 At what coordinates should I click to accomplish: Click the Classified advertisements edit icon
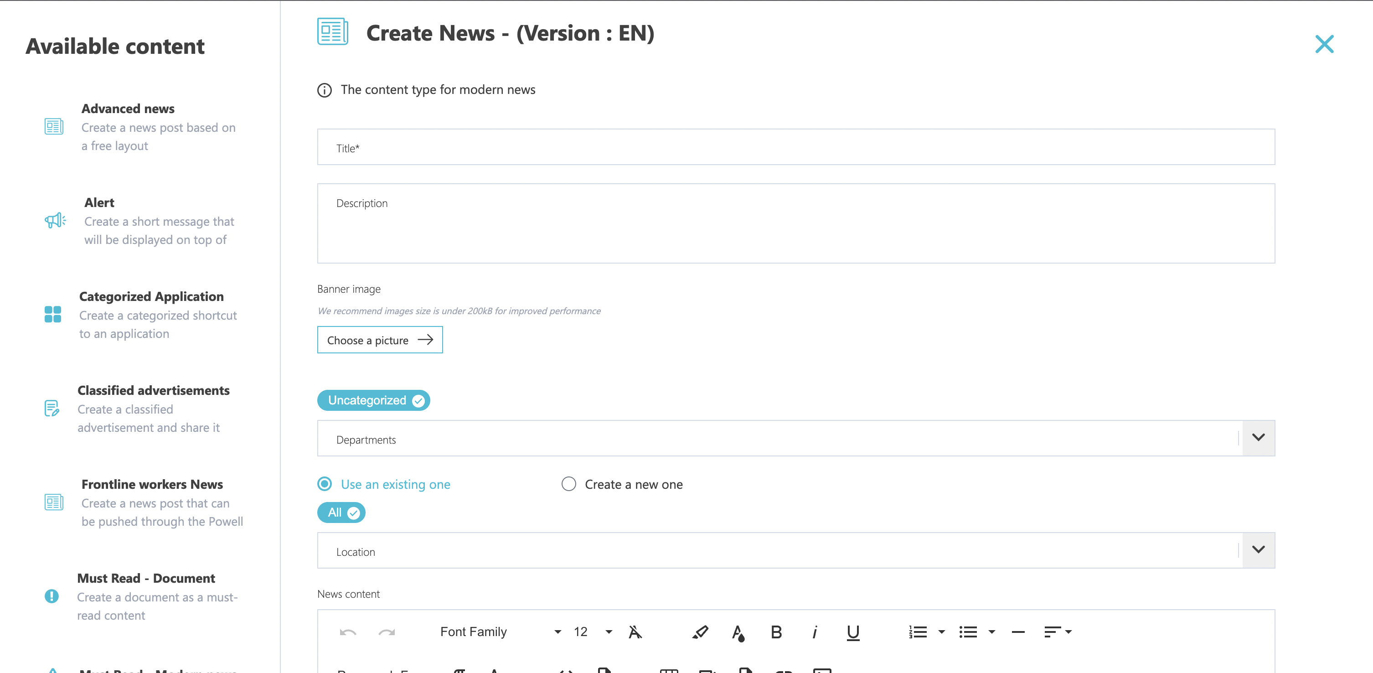[x=52, y=408]
